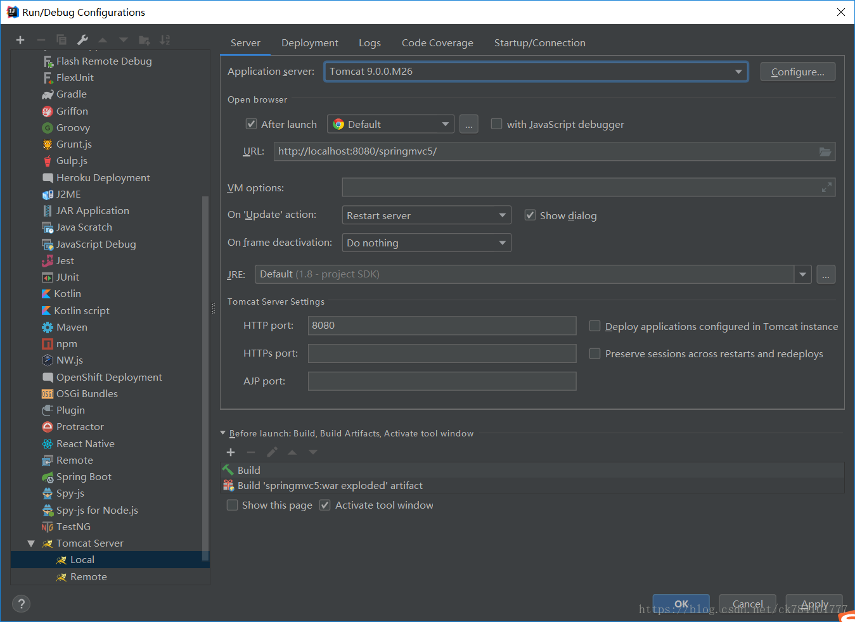This screenshot has height=622, width=855.
Task: Switch to the Logs tab
Action: point(370,43)
